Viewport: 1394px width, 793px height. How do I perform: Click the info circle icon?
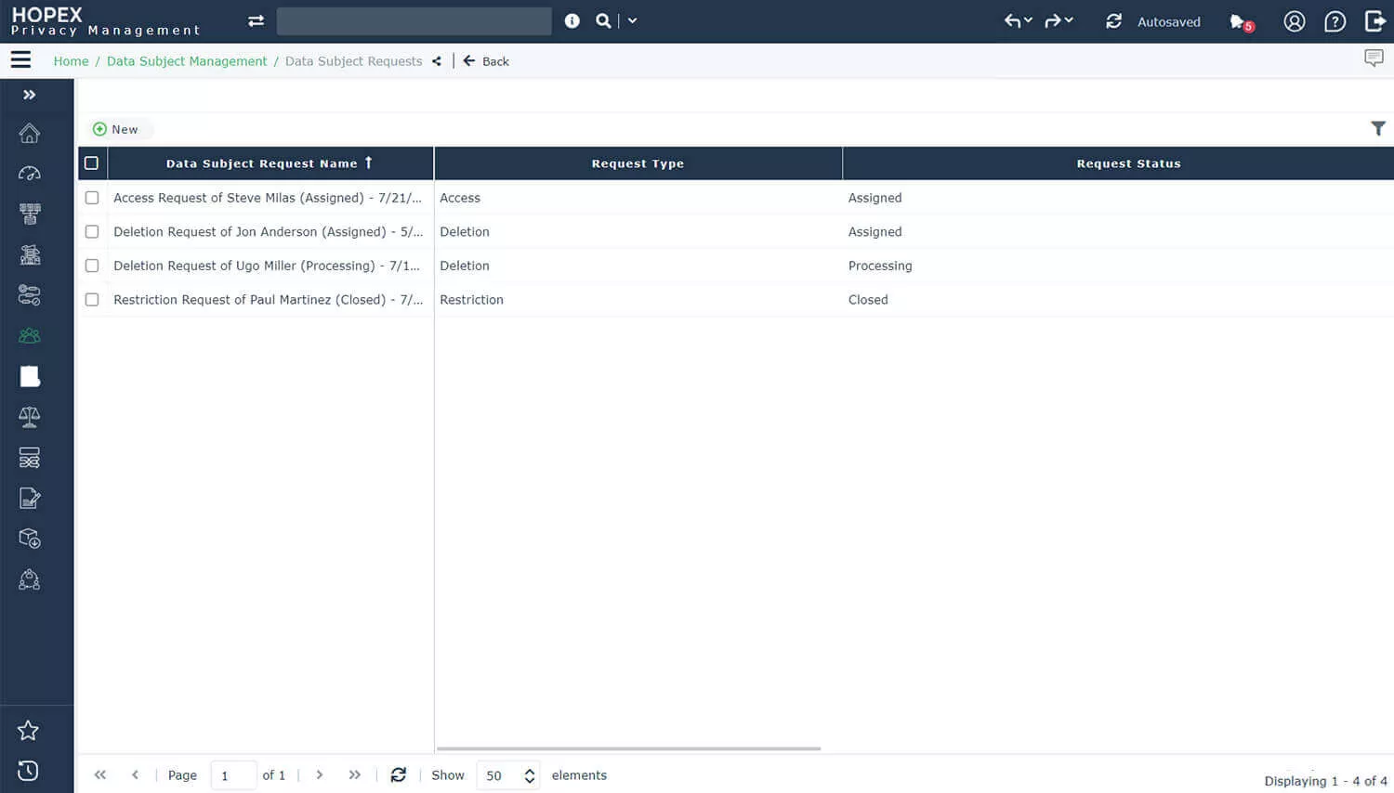click(x=572, y=20)
